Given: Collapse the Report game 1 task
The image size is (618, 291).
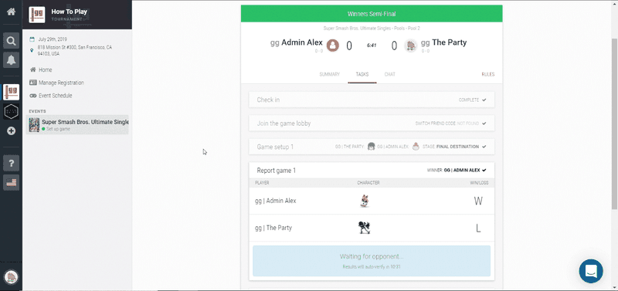Looking at the screenshot, I should tap(372, 171).
